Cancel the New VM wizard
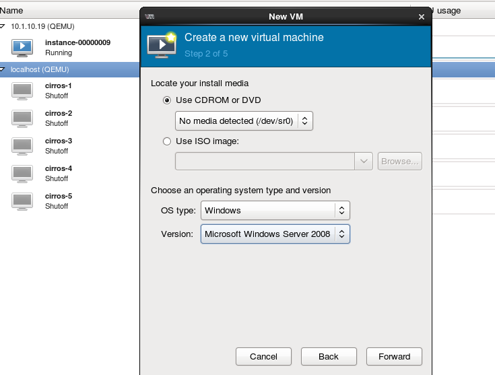The image size is (495, 375). [x=263, y=357]
